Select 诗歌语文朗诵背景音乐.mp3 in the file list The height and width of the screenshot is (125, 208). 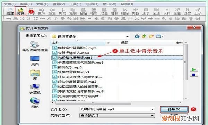point(78,91)
